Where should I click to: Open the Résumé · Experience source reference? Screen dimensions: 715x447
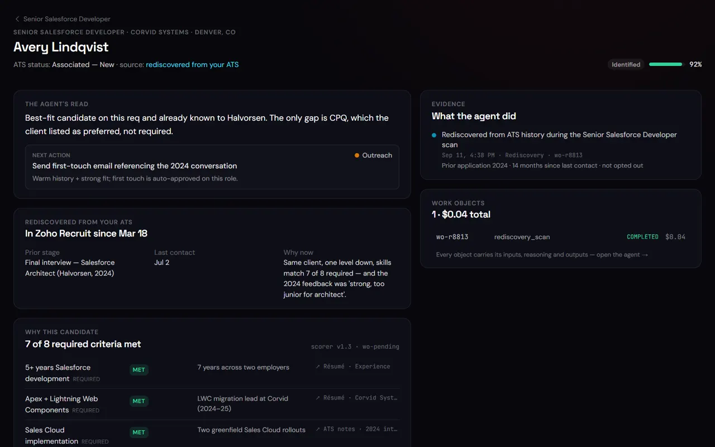coord(353,367)
